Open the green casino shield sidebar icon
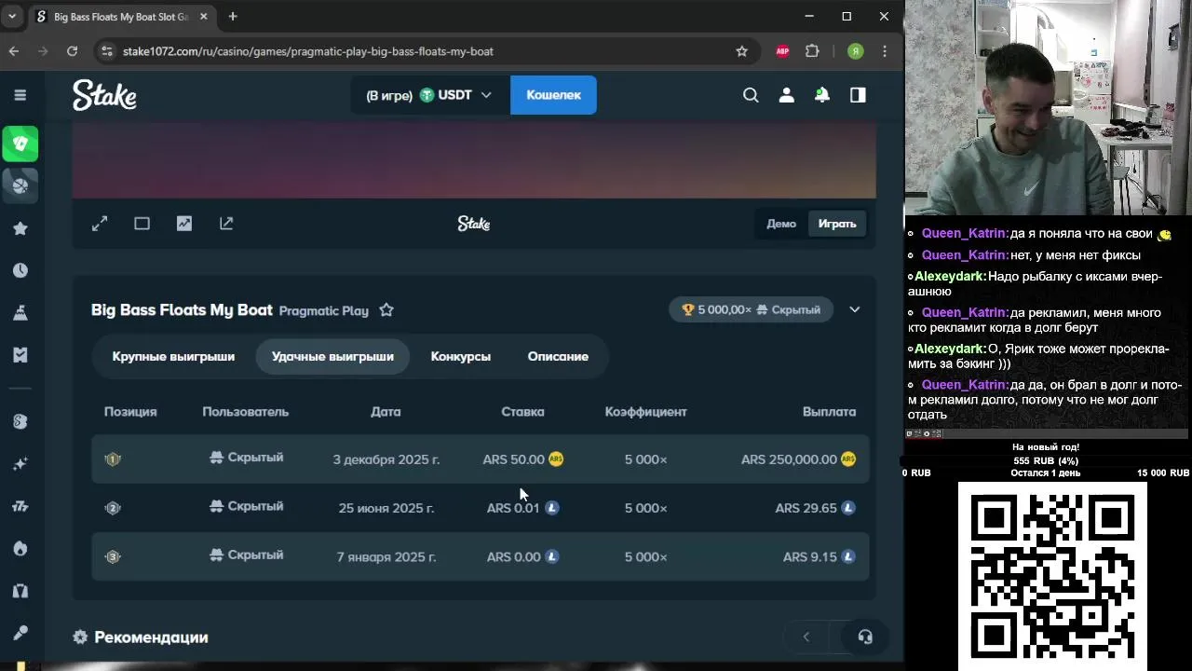The image size is (1192, 671). pyautogui.click(x=20, y=144)
